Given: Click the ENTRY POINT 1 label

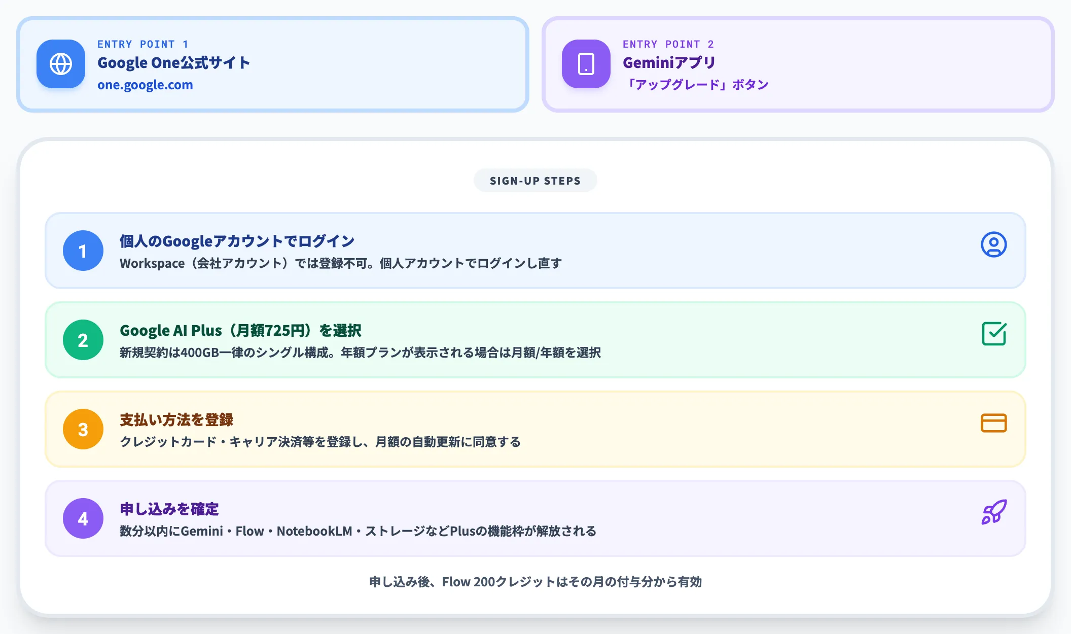Looking at the screenshot, I should [x=143, y=44].
